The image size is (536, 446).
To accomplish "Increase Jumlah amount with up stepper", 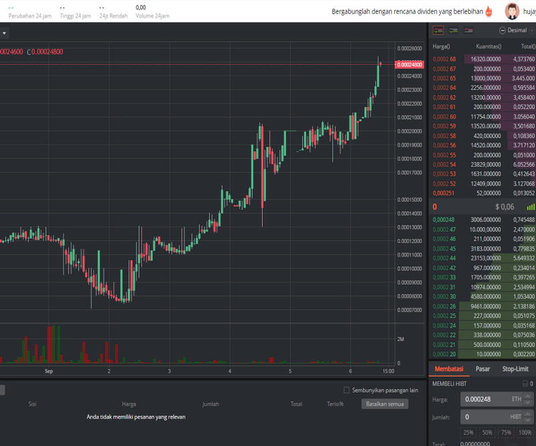I will tap(528, 414).
